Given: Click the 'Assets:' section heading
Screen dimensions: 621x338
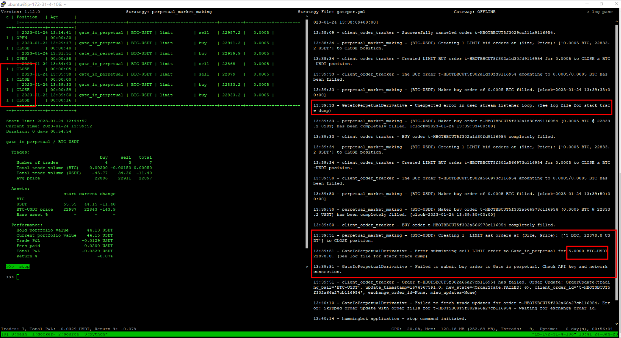Looking at the screenshot, I should tap(20, 189).
